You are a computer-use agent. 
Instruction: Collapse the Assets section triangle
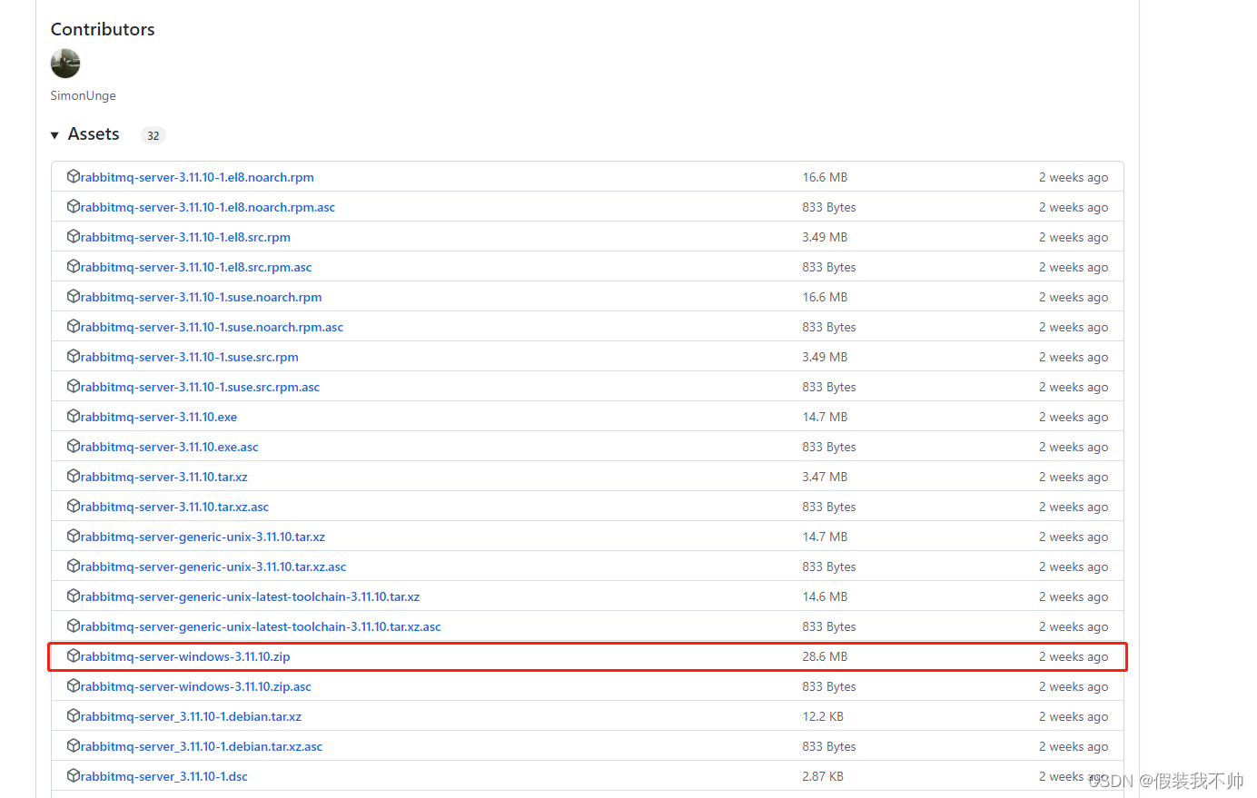(54, 135)
